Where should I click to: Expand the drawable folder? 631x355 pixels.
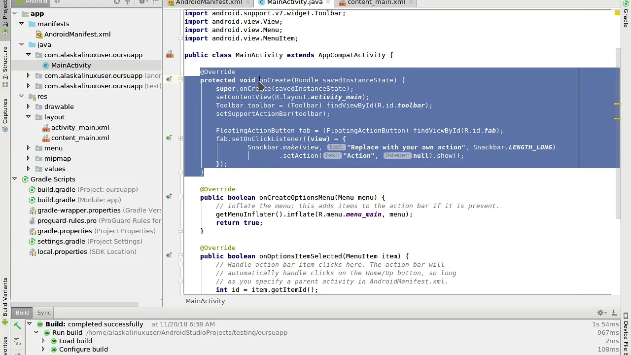coord(28,106)
